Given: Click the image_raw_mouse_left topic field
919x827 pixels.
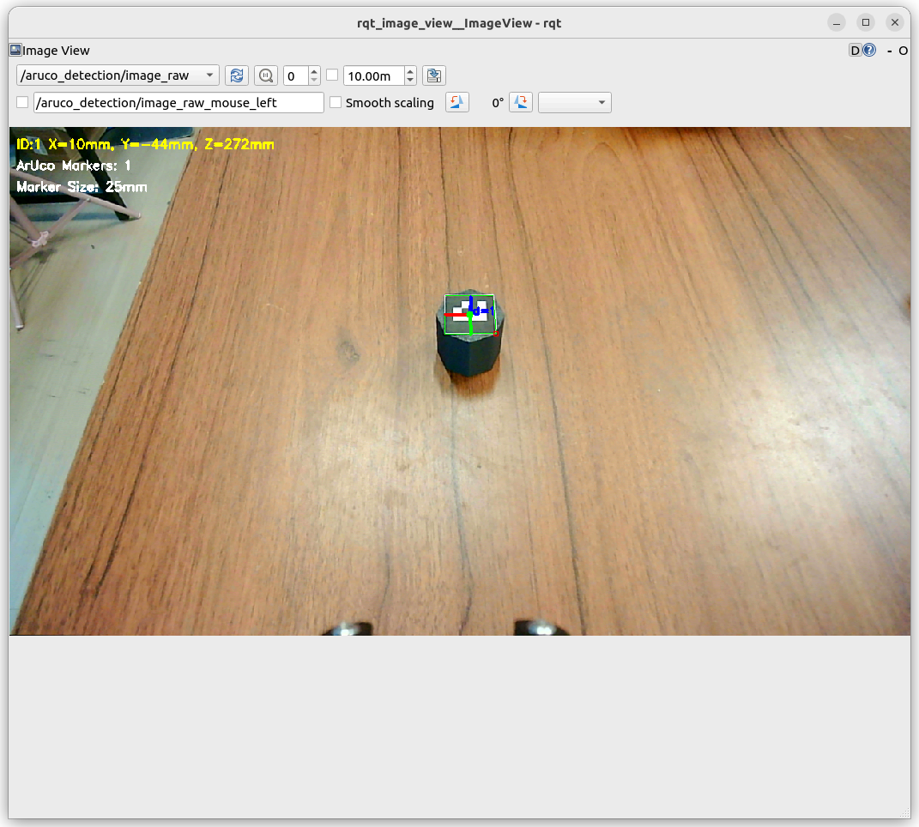Looking at the screenshot, I should tap(178, 103).
